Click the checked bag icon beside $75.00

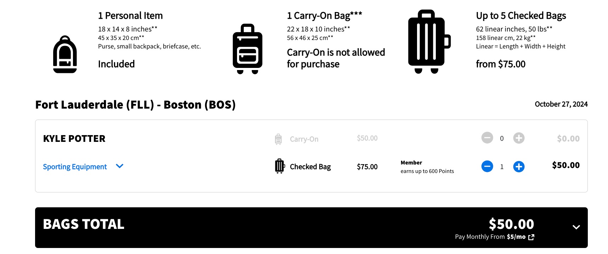tap(279, 166)
